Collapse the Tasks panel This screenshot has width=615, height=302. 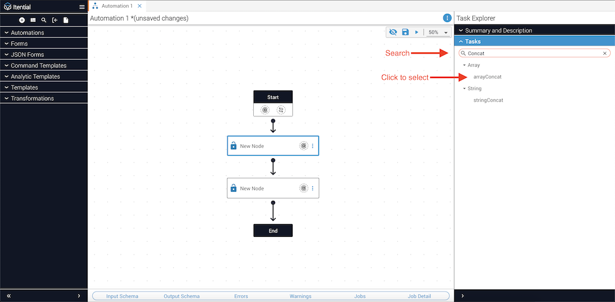click(x=534, y=41)
